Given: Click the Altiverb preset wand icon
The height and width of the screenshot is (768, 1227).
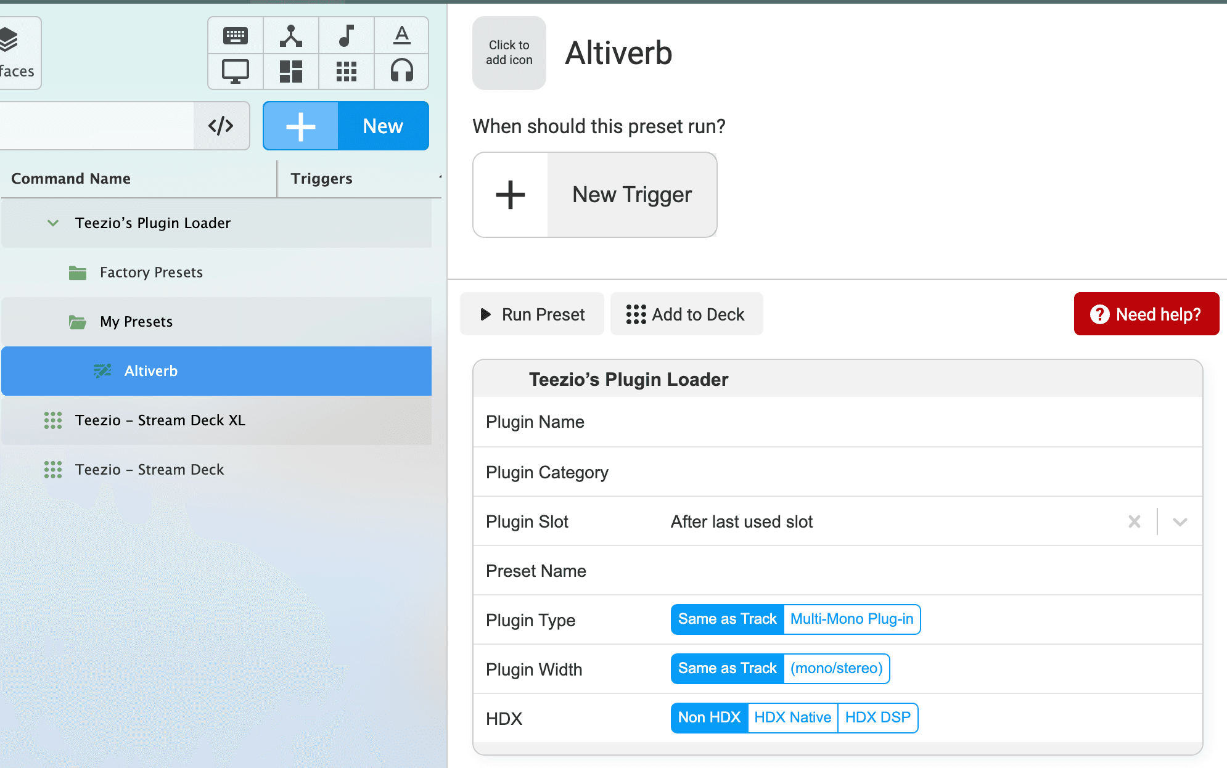Looking at the screenshot, I should coord(102,371).
